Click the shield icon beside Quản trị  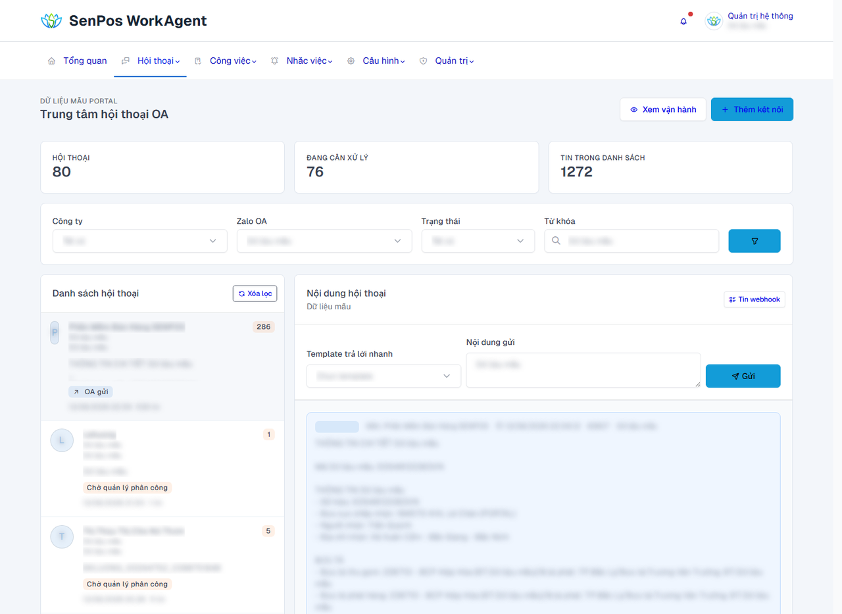coord(423,61)
